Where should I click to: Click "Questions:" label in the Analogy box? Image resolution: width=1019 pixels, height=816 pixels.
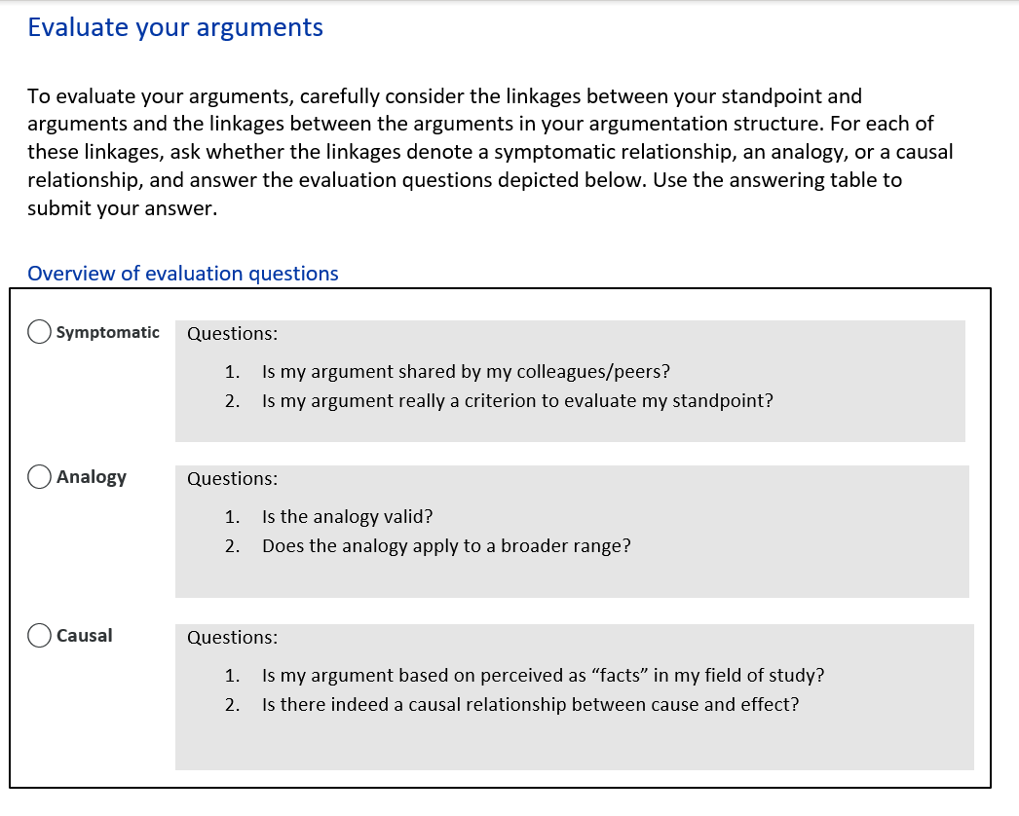coord(232,479)
